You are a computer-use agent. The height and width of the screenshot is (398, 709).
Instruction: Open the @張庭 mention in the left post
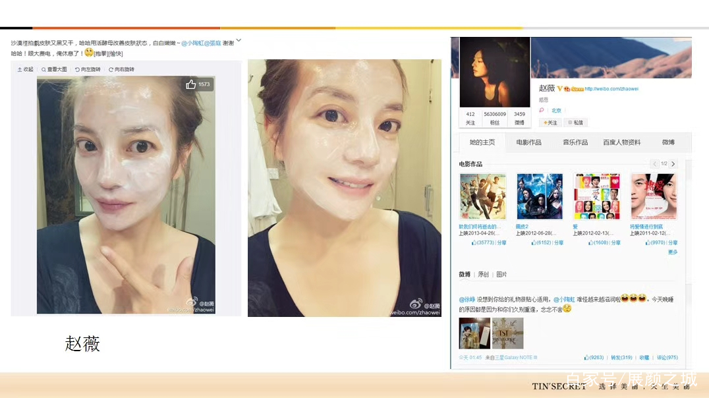213,43
